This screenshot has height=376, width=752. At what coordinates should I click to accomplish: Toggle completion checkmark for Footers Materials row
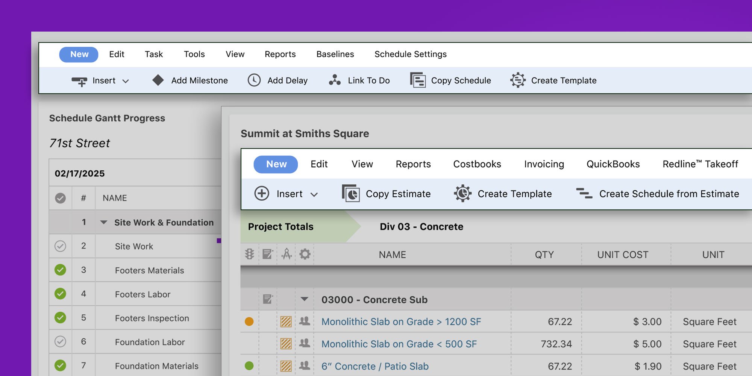tap(60, 270)
